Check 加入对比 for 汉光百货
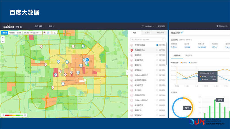The width and height of the screenshot is (230, 129). 157,90
